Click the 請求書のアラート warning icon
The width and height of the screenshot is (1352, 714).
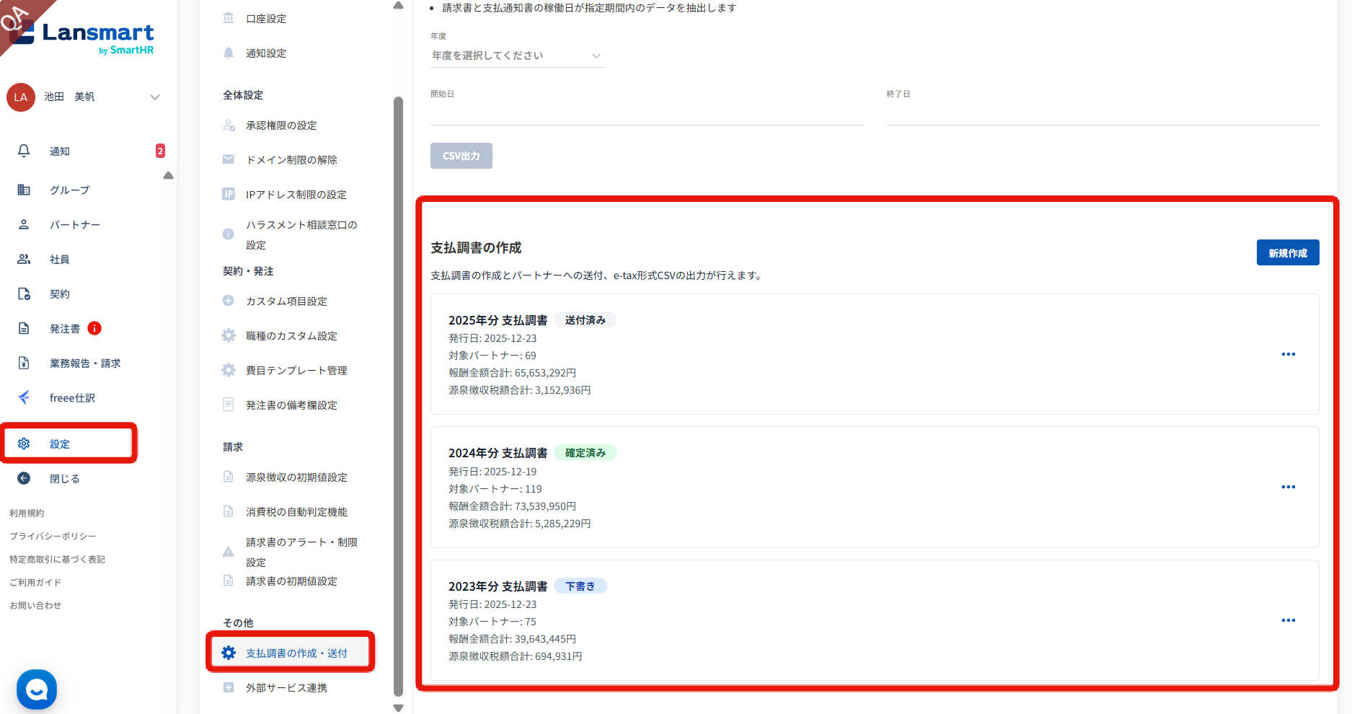click(229, 552)
